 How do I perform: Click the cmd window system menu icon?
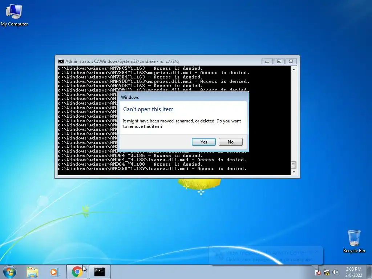61,61
